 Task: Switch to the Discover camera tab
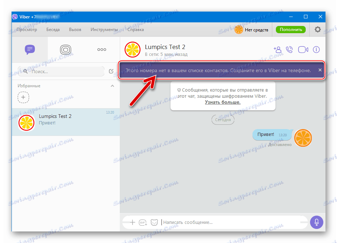[65, 50]
